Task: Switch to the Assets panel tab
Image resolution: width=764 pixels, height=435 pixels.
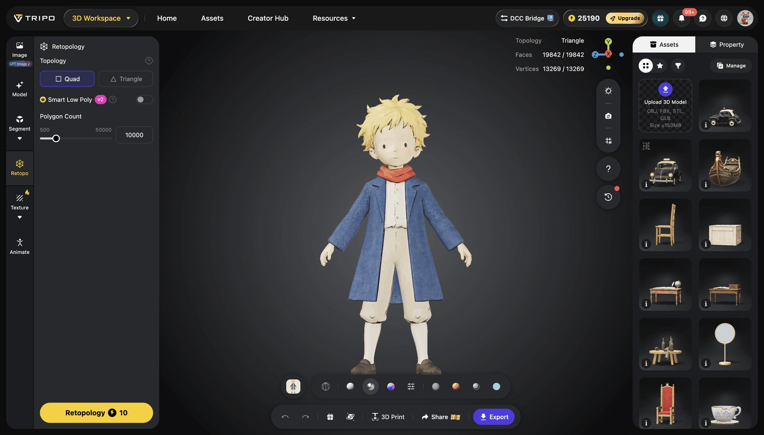Action: [x=664, y=44]
